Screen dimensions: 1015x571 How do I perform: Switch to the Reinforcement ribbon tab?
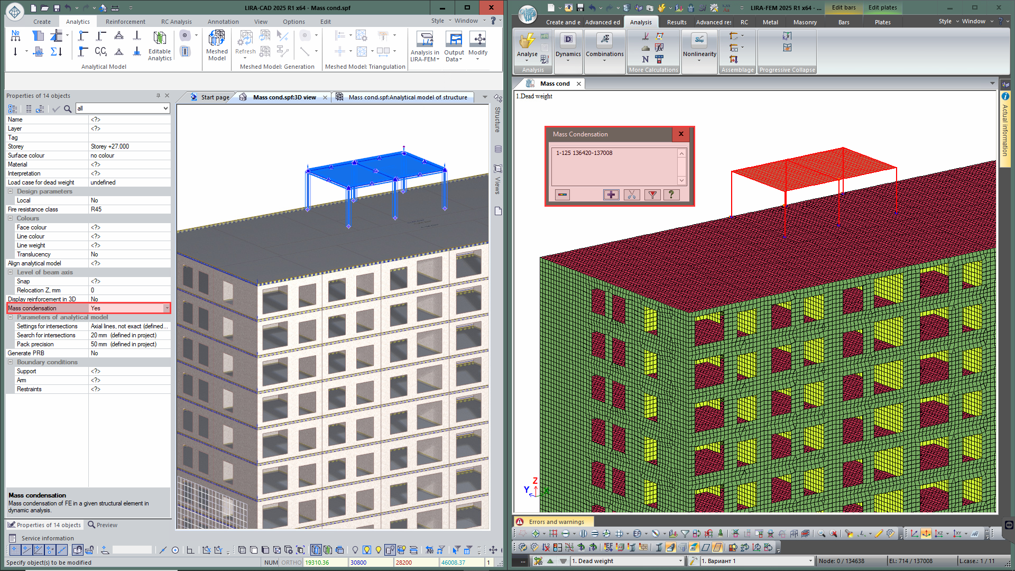coord(125,22)
